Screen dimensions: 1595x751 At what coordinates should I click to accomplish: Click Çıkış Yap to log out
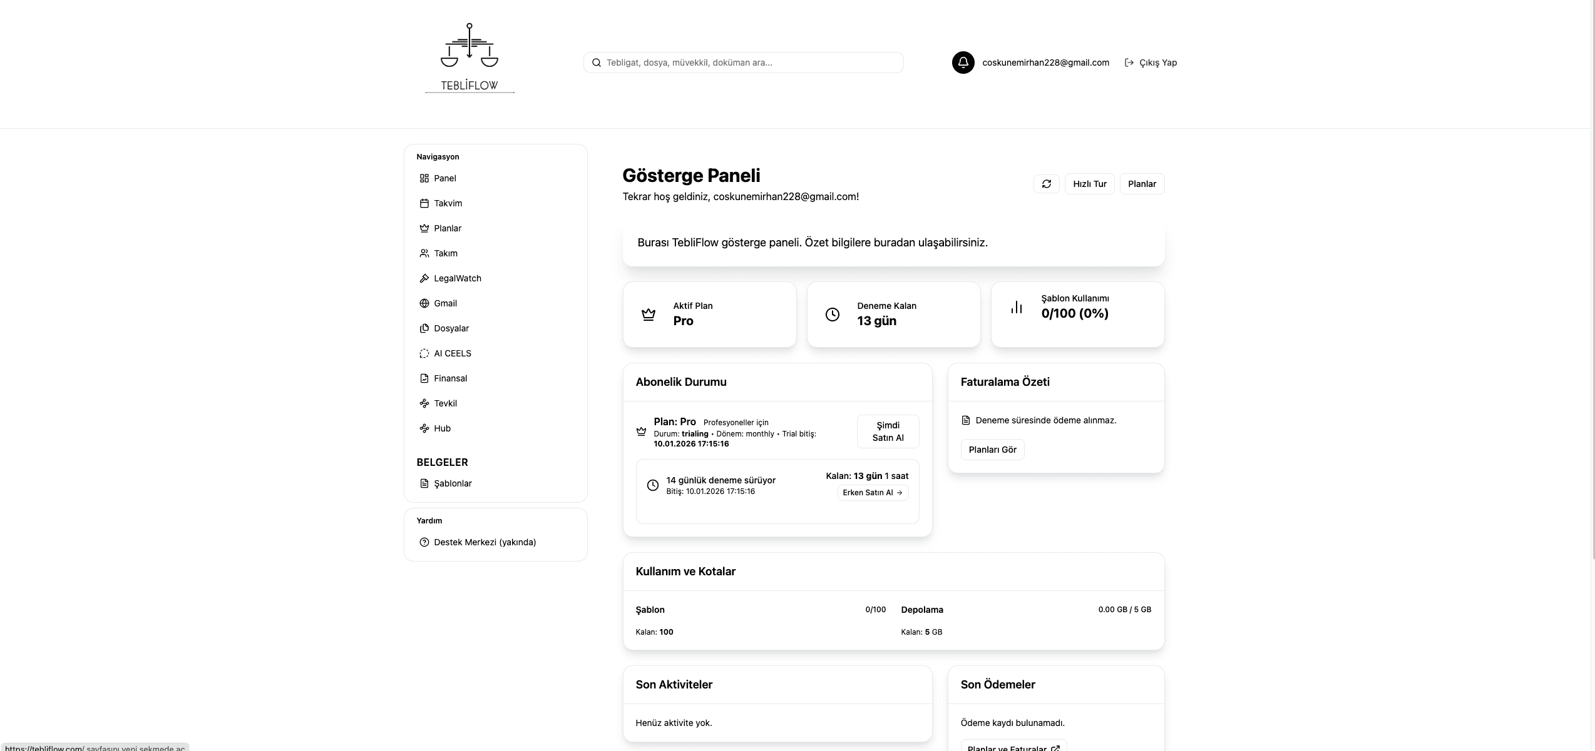point(1151,63)
